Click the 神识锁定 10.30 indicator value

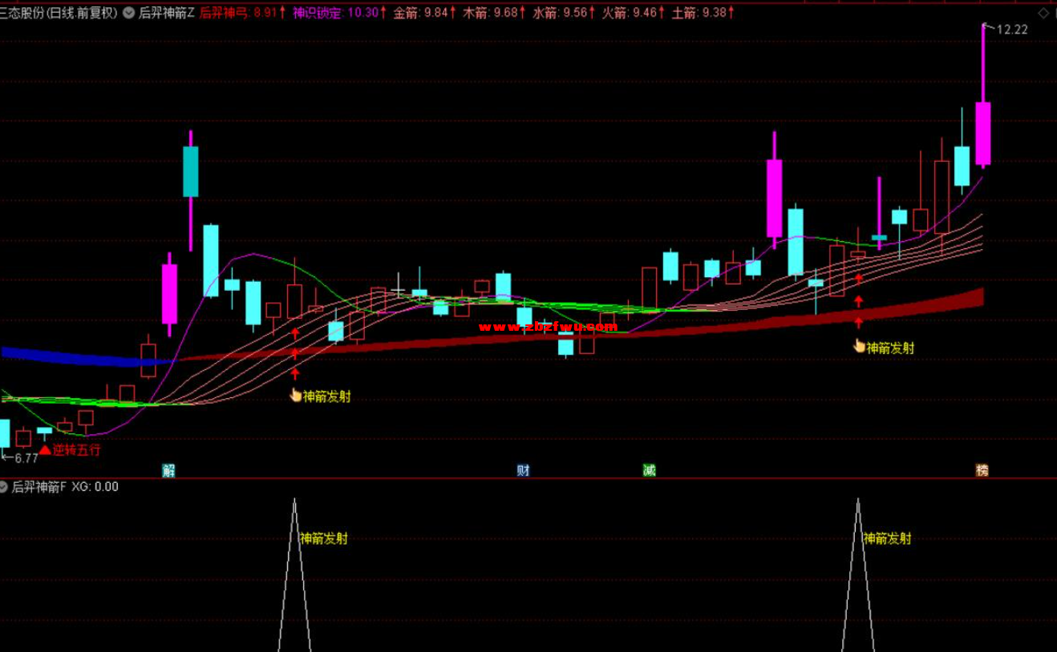[x=339, y=13]
